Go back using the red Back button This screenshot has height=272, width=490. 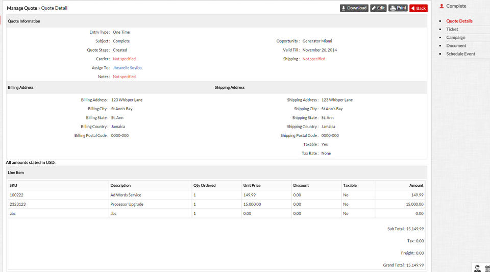[x=418, y=8]
